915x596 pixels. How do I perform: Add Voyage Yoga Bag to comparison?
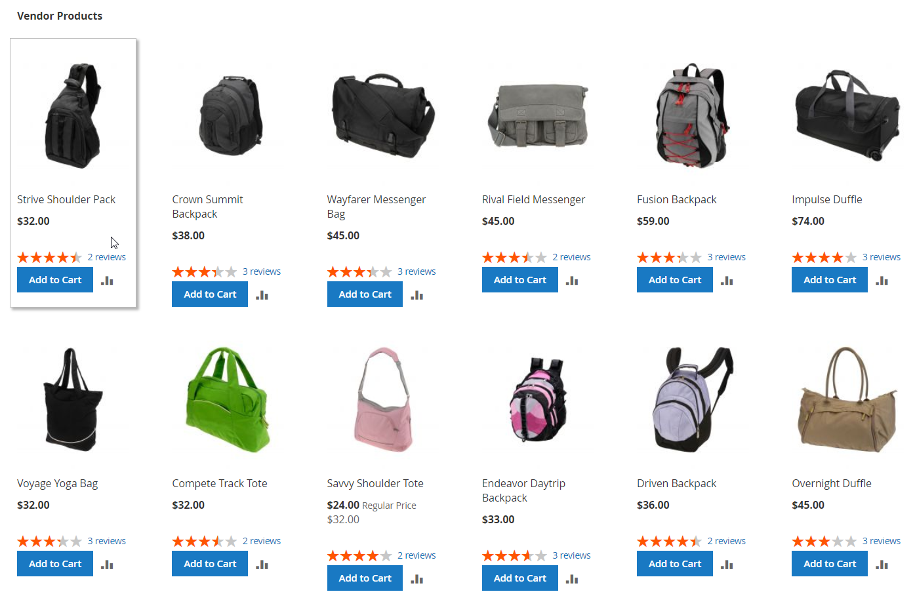108,565
